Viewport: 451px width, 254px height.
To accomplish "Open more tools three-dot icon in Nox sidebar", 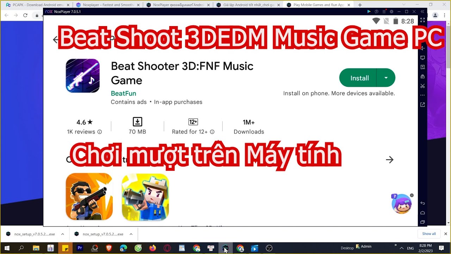I will [422, 95].
